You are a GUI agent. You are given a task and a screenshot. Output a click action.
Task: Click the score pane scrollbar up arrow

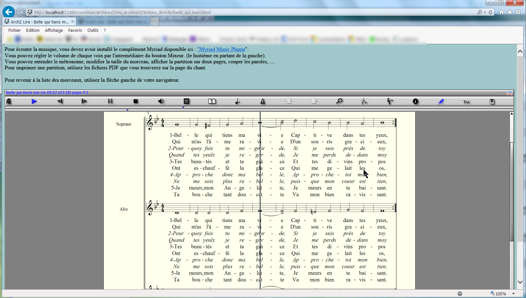(x=512, y=114)
